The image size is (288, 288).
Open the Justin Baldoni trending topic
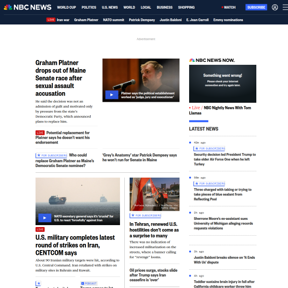(x=170, y=20)
